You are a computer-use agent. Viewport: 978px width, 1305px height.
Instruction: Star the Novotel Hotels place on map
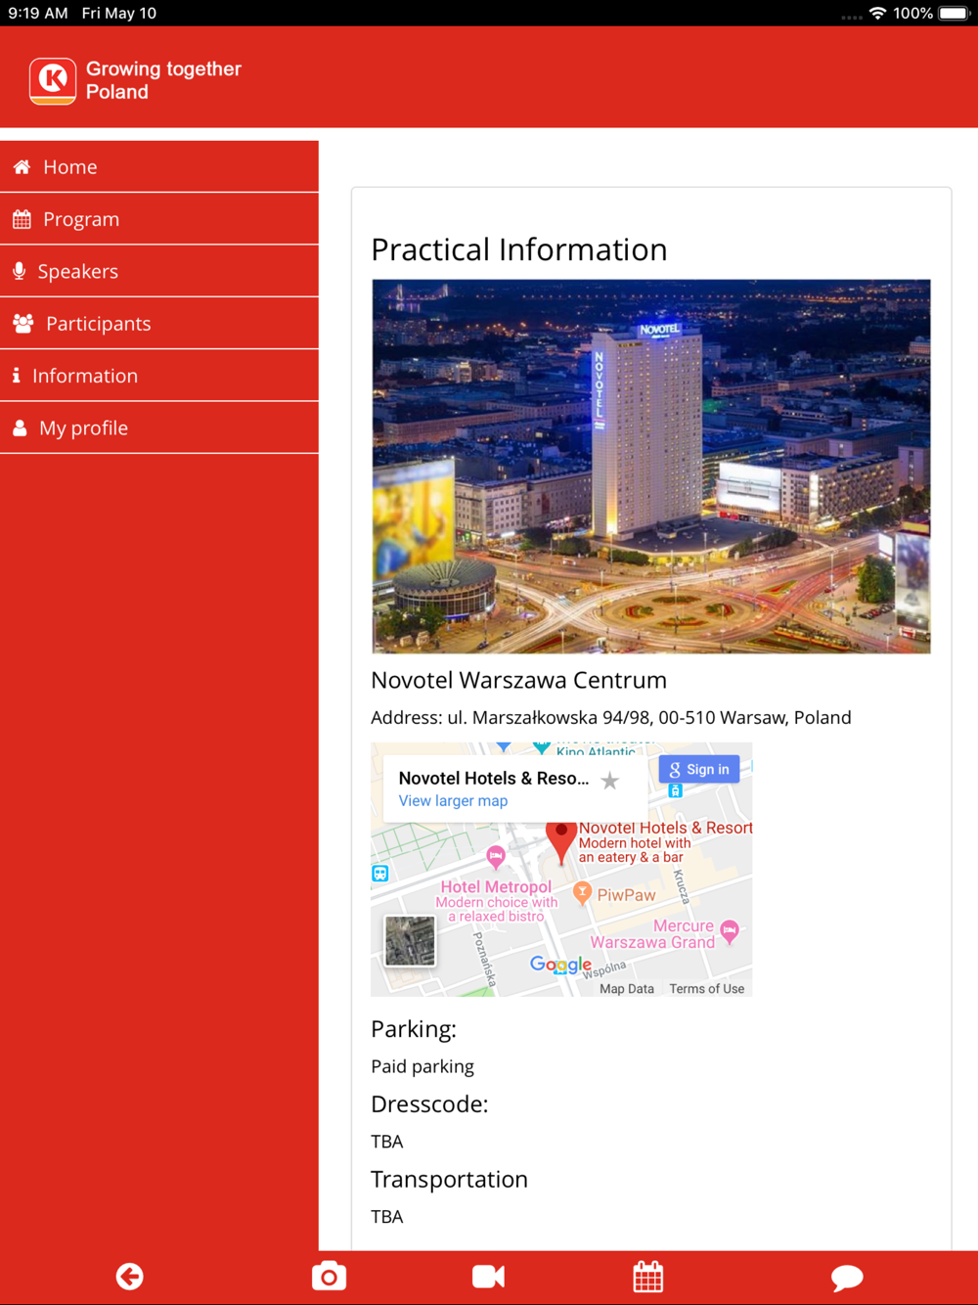click(610, 781)
